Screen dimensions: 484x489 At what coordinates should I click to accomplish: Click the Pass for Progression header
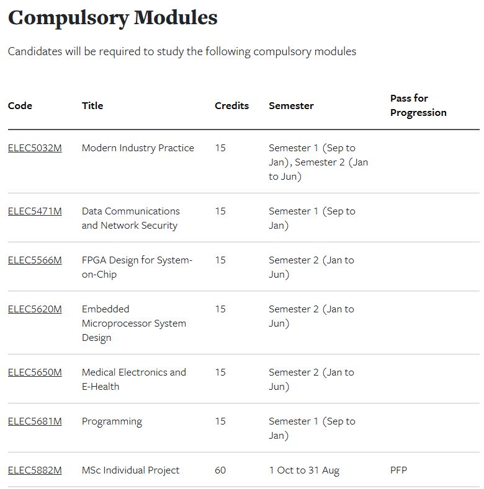418,105
